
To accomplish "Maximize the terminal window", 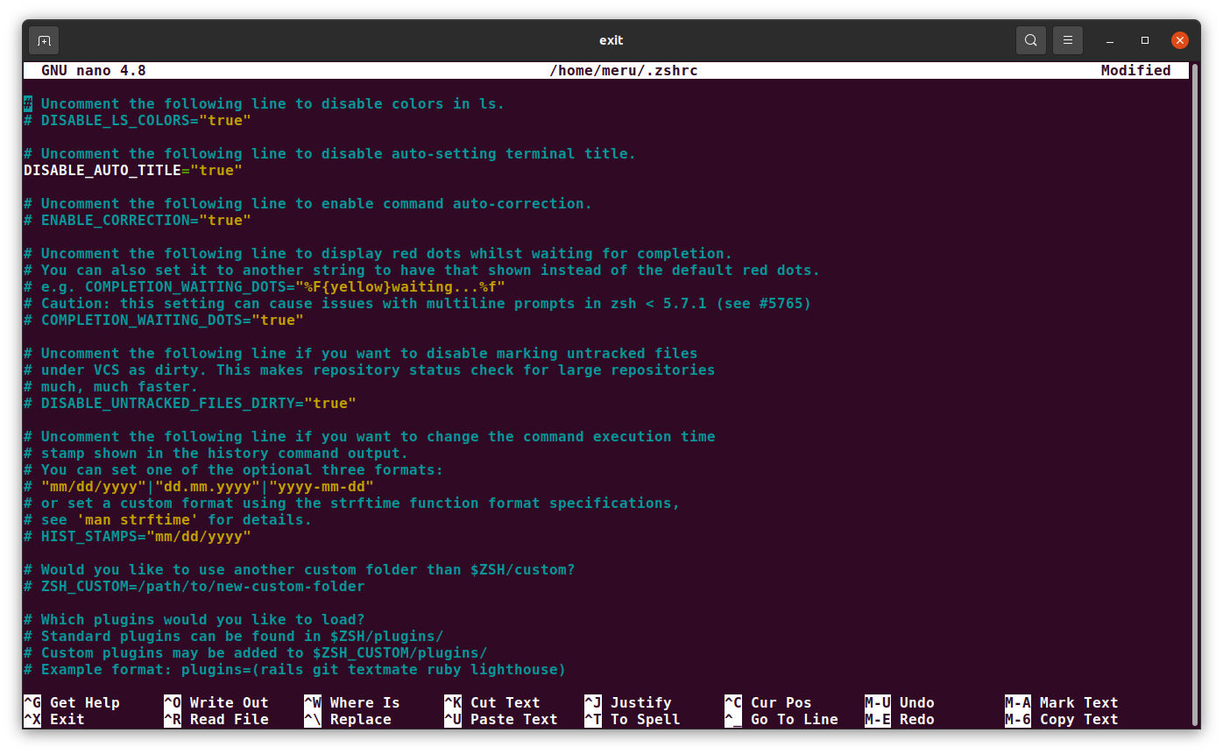I will coord(1145,40).
